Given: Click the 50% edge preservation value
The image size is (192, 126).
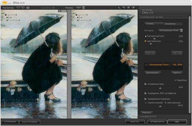Looking at the screenshot, I should pos(180,87).
